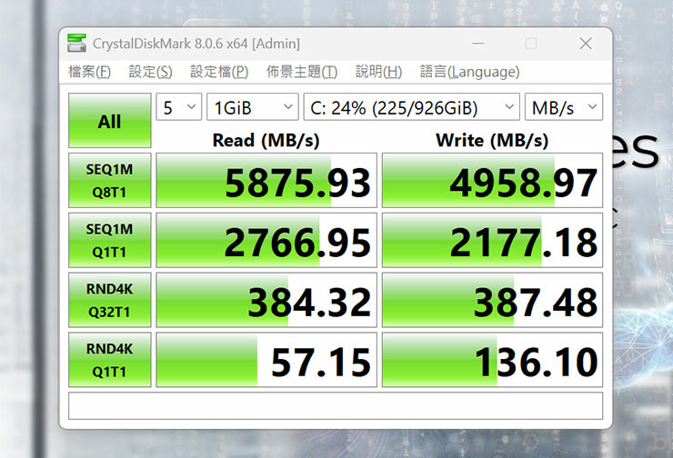
Task: Click the SEQ1M Q1T1 write result 2177.18
Action: point(492,240)
